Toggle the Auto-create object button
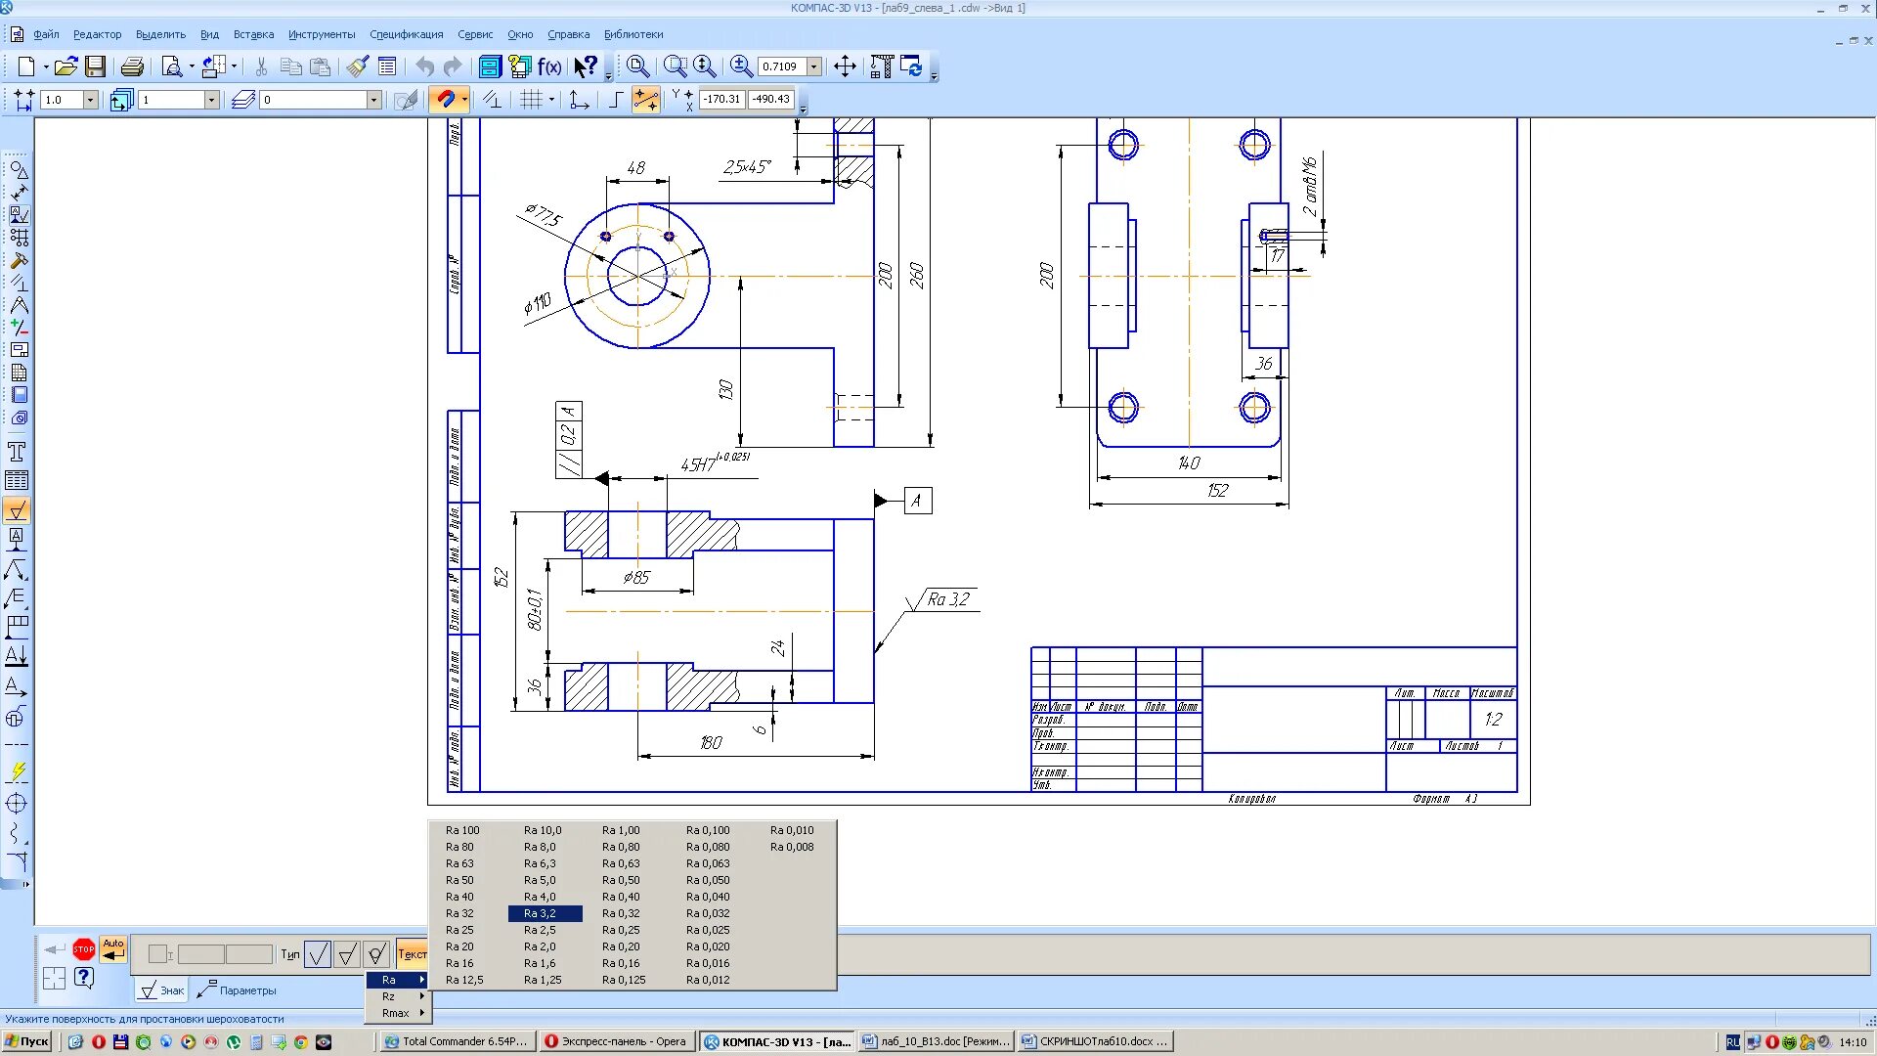1877x1056 pixels. point(113,948)
